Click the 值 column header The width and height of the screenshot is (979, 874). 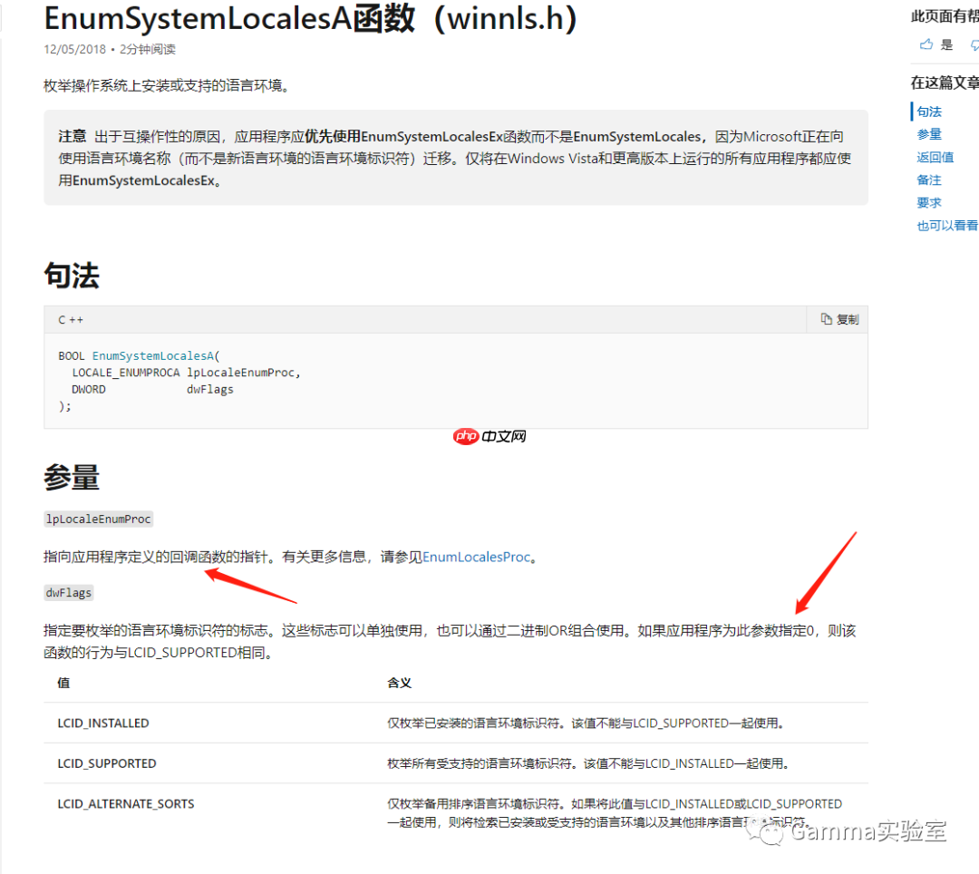63,683
